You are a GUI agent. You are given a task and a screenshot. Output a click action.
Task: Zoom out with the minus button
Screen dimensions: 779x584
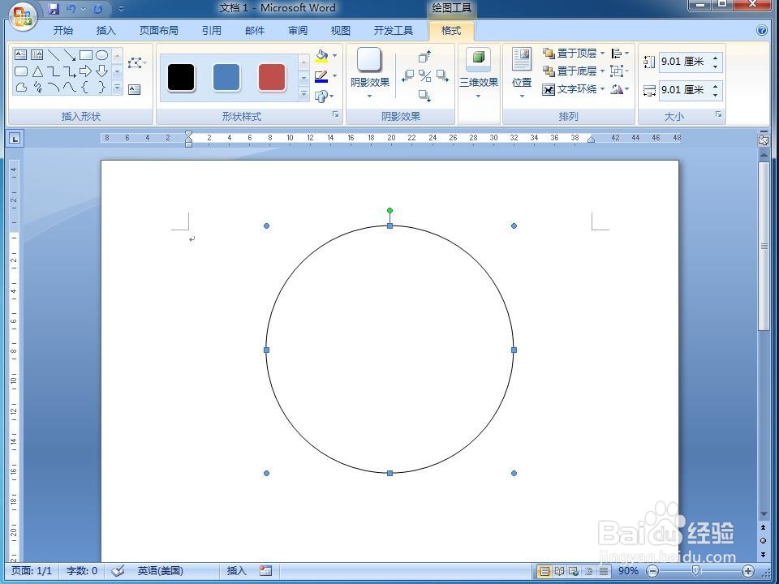coord(653,571)
